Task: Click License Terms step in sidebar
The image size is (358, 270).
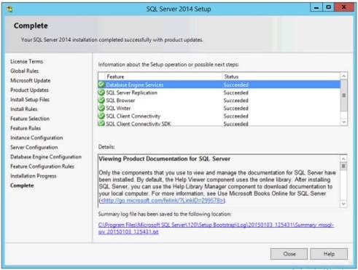Action: [x=26, y=61]
